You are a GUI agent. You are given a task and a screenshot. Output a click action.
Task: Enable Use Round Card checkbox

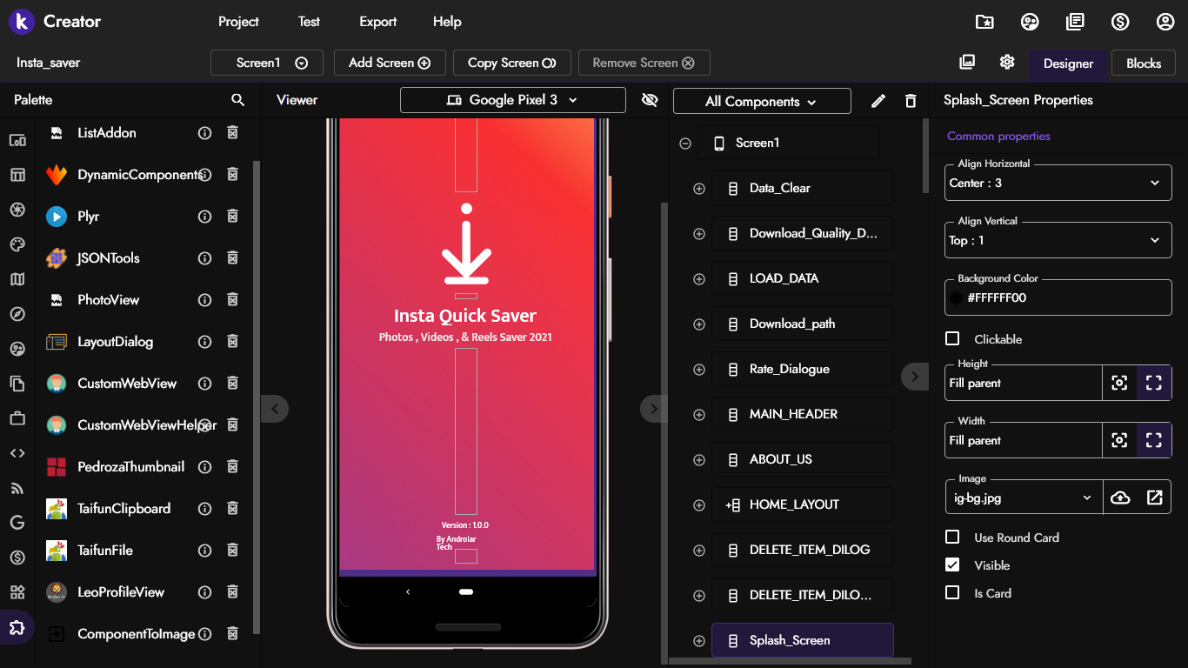pos(952,537)
